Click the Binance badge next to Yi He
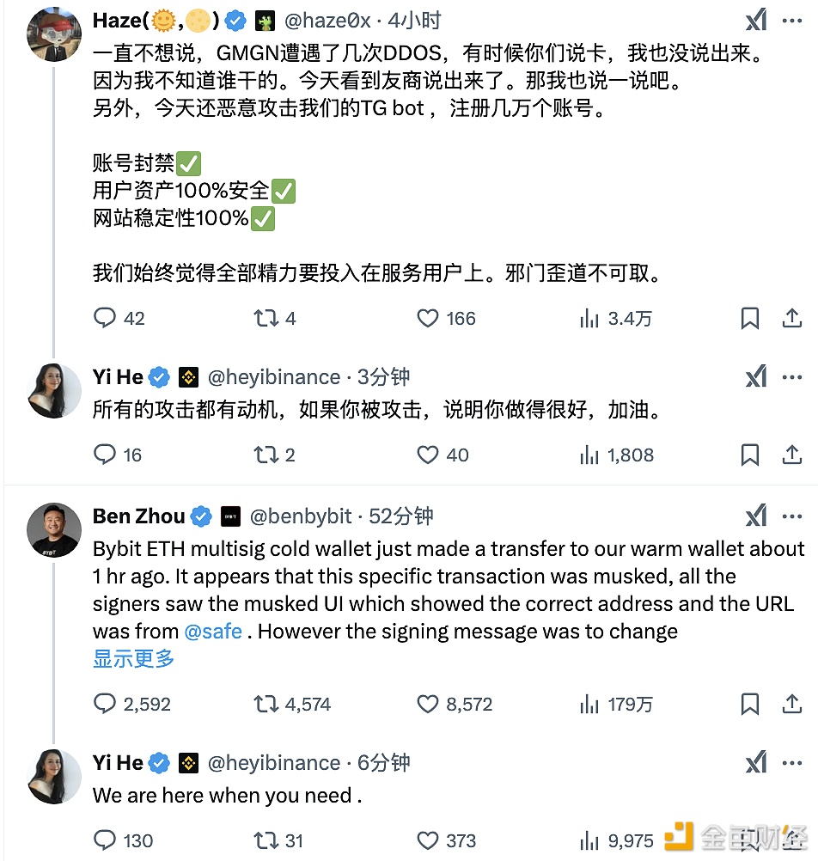Image resolution: width=818 pixels, height=861 pixels. [x=187, y=376]
